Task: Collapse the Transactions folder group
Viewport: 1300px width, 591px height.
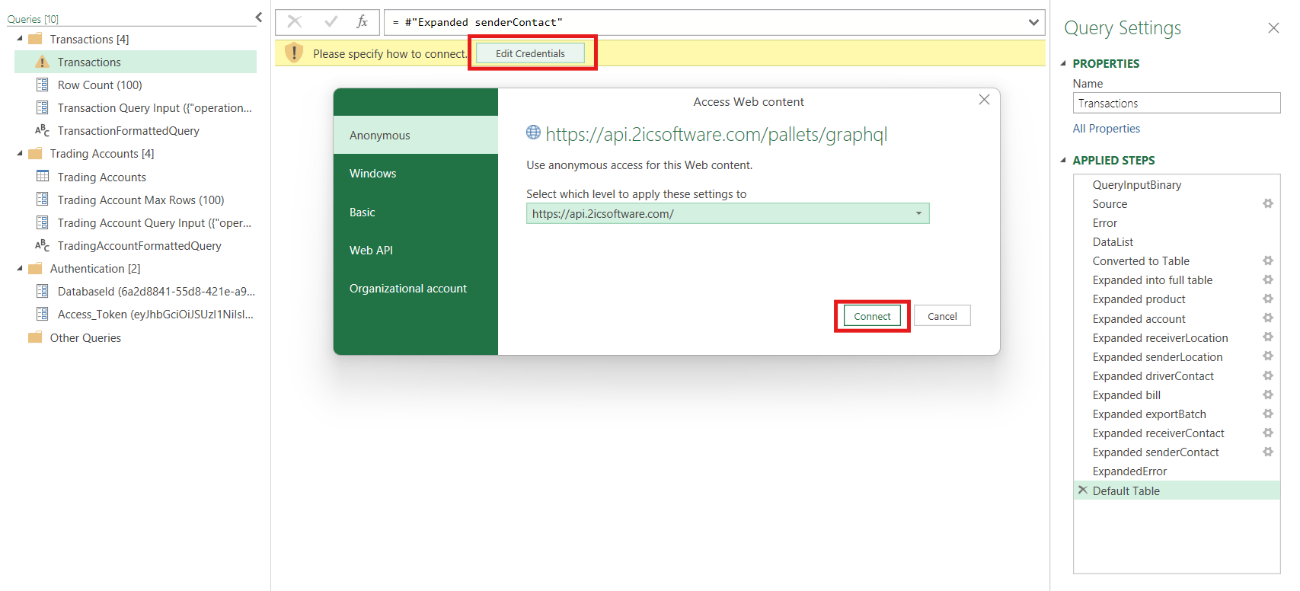Action: pos(20,39)
